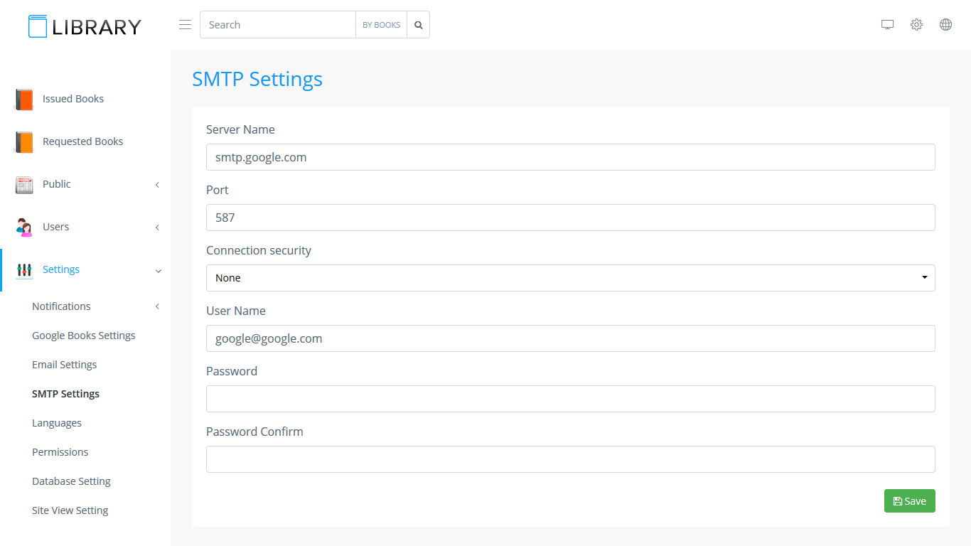Click the Users people icon

[x=24, y=227]
